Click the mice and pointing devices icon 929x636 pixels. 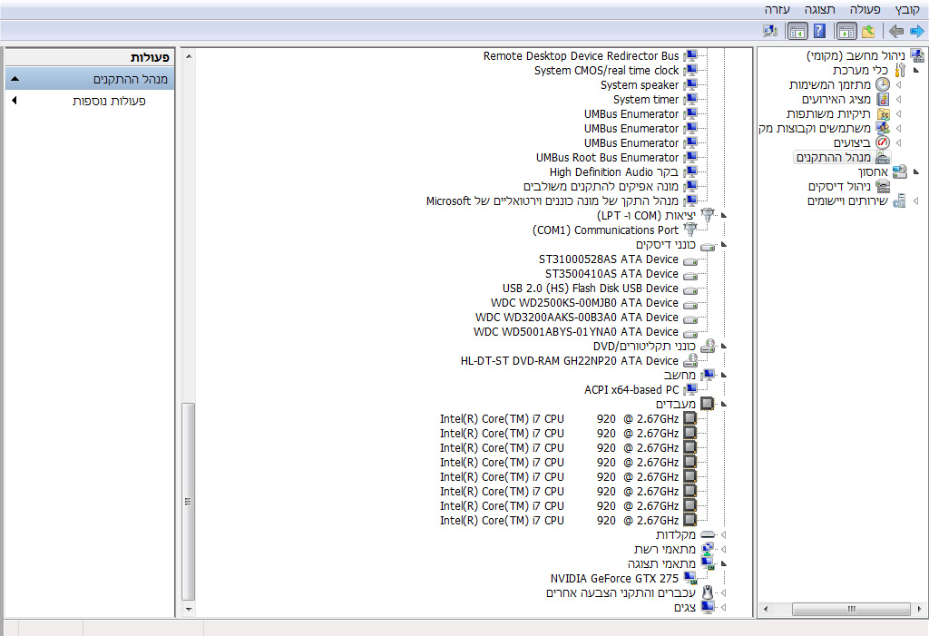[708, 592]
